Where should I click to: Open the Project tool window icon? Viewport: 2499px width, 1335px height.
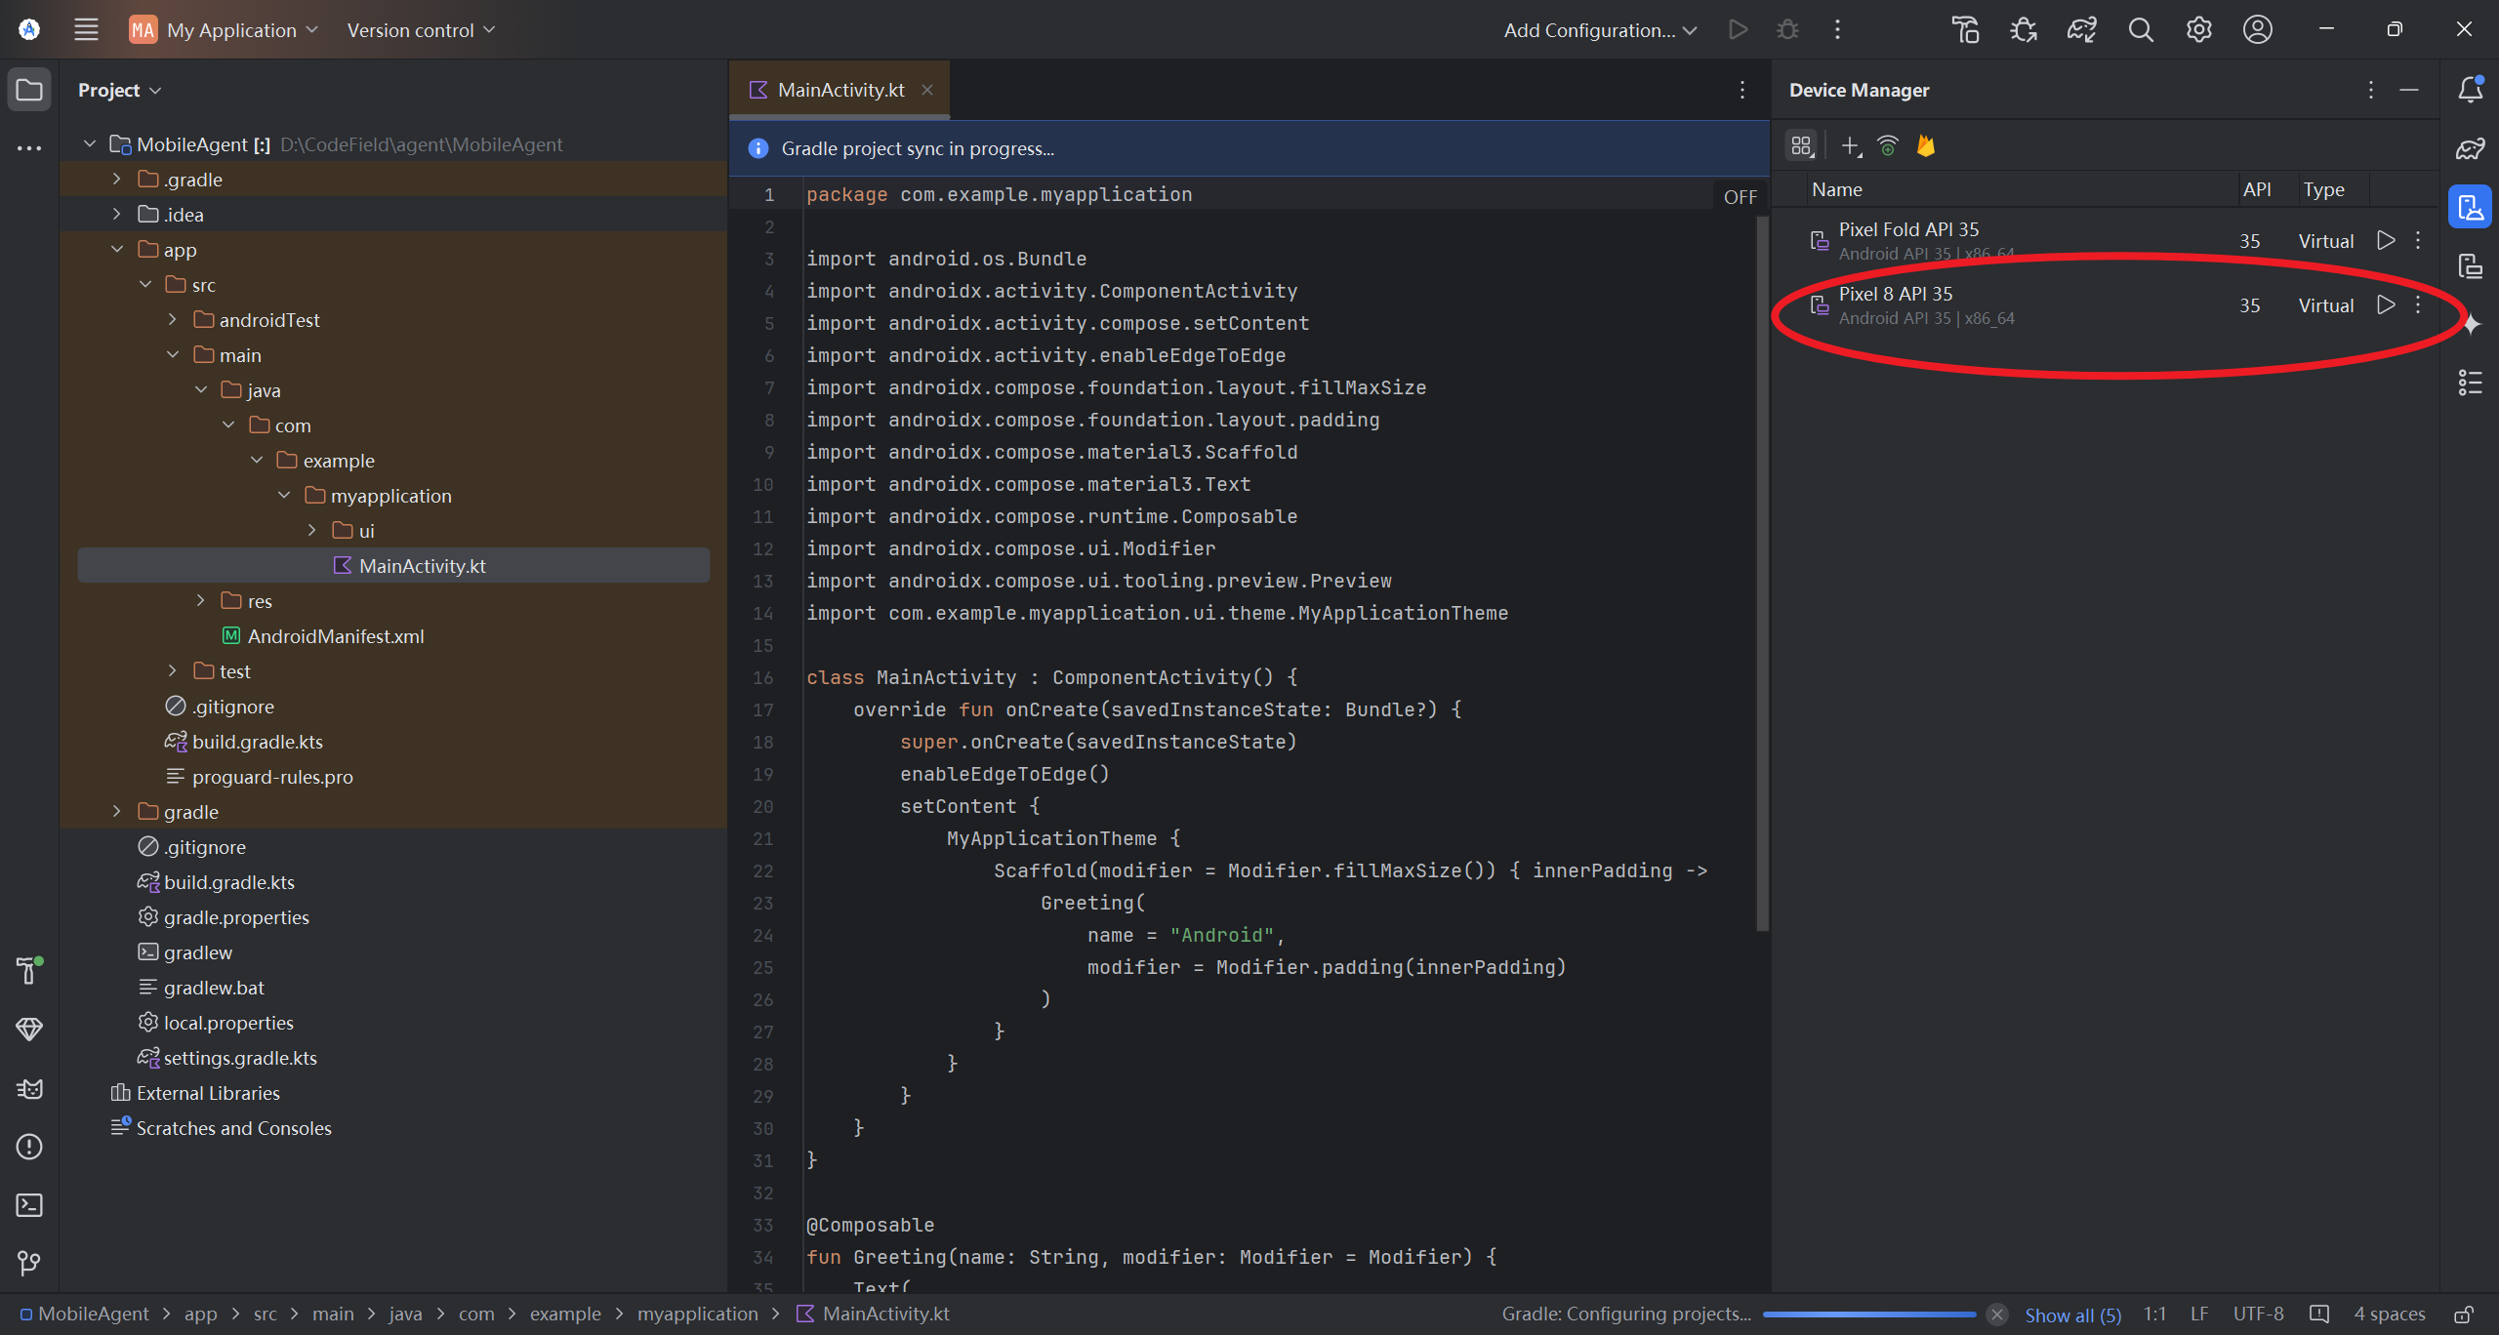tap(29, 90)
